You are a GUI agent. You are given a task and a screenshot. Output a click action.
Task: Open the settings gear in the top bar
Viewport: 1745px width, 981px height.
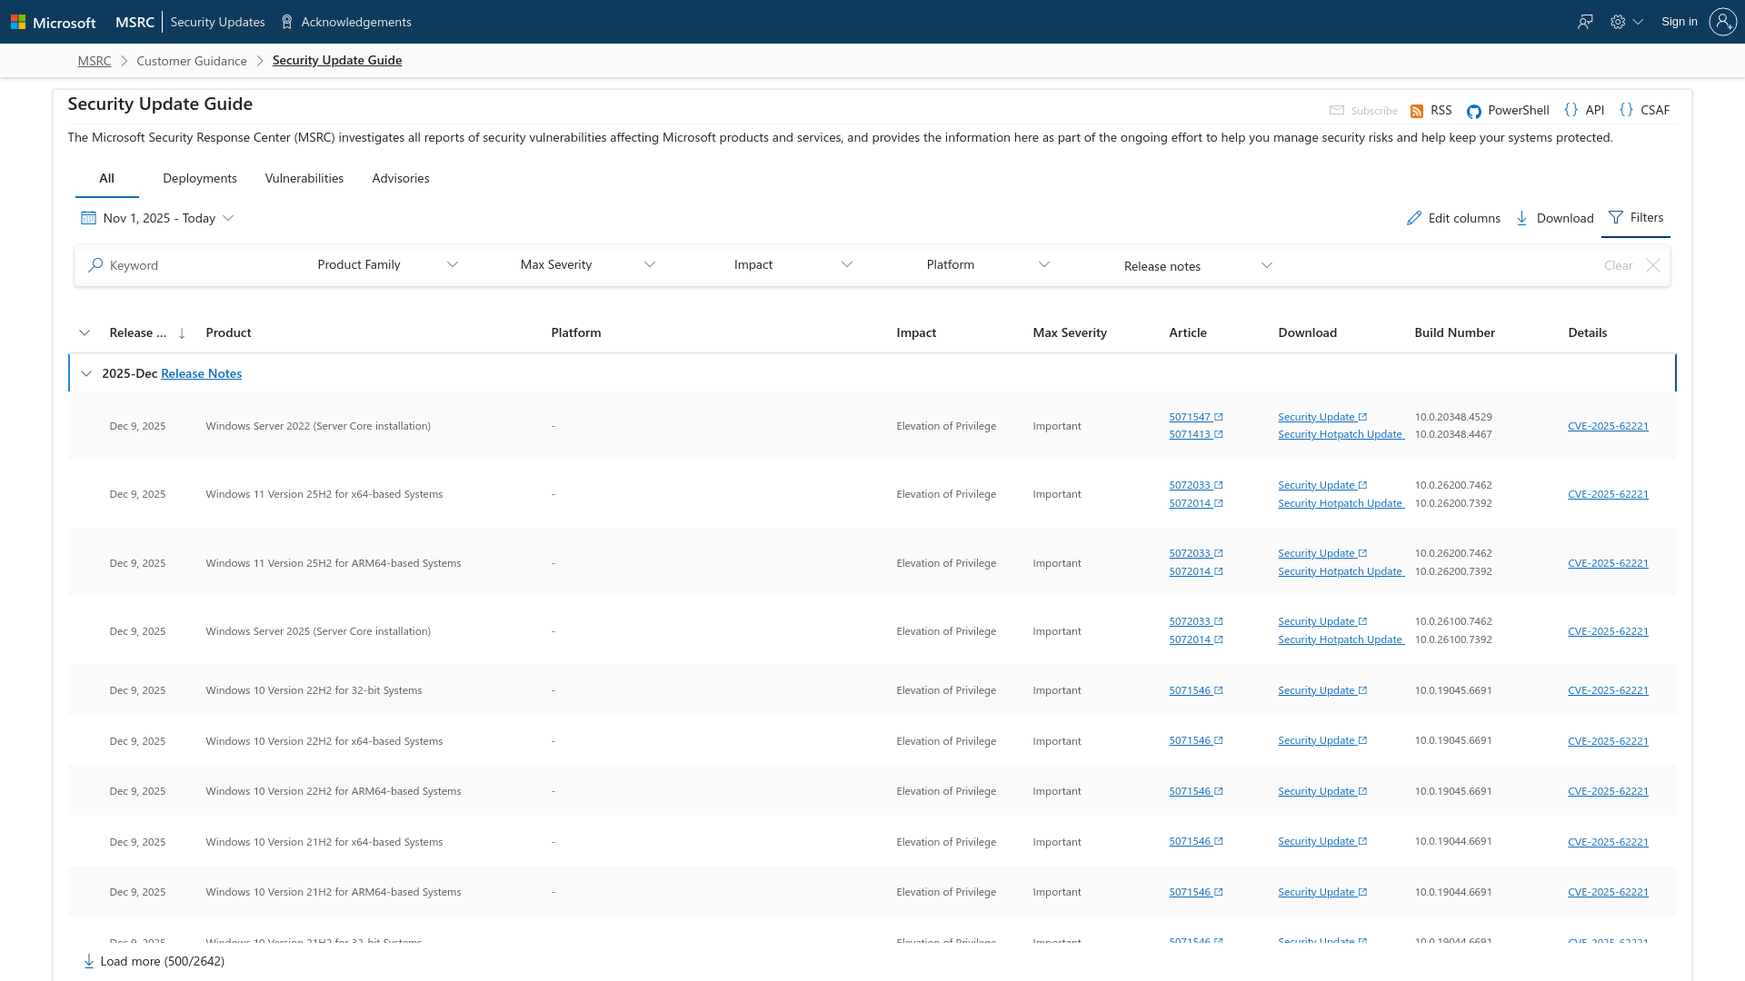tap(1618, 21)
